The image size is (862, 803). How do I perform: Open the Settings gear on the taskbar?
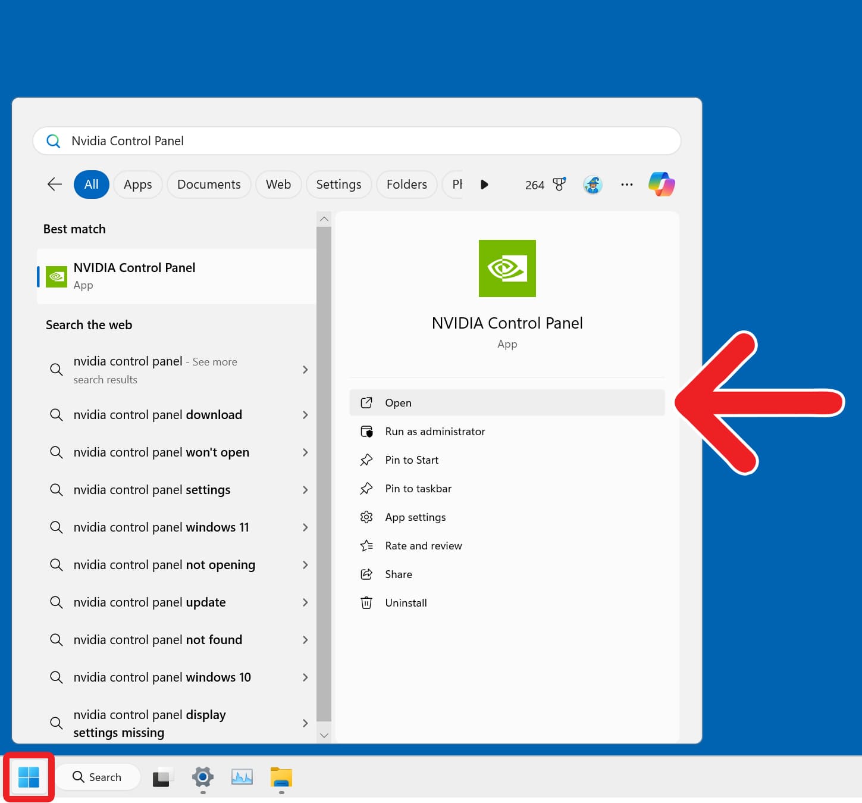click(x=203, y=777)
